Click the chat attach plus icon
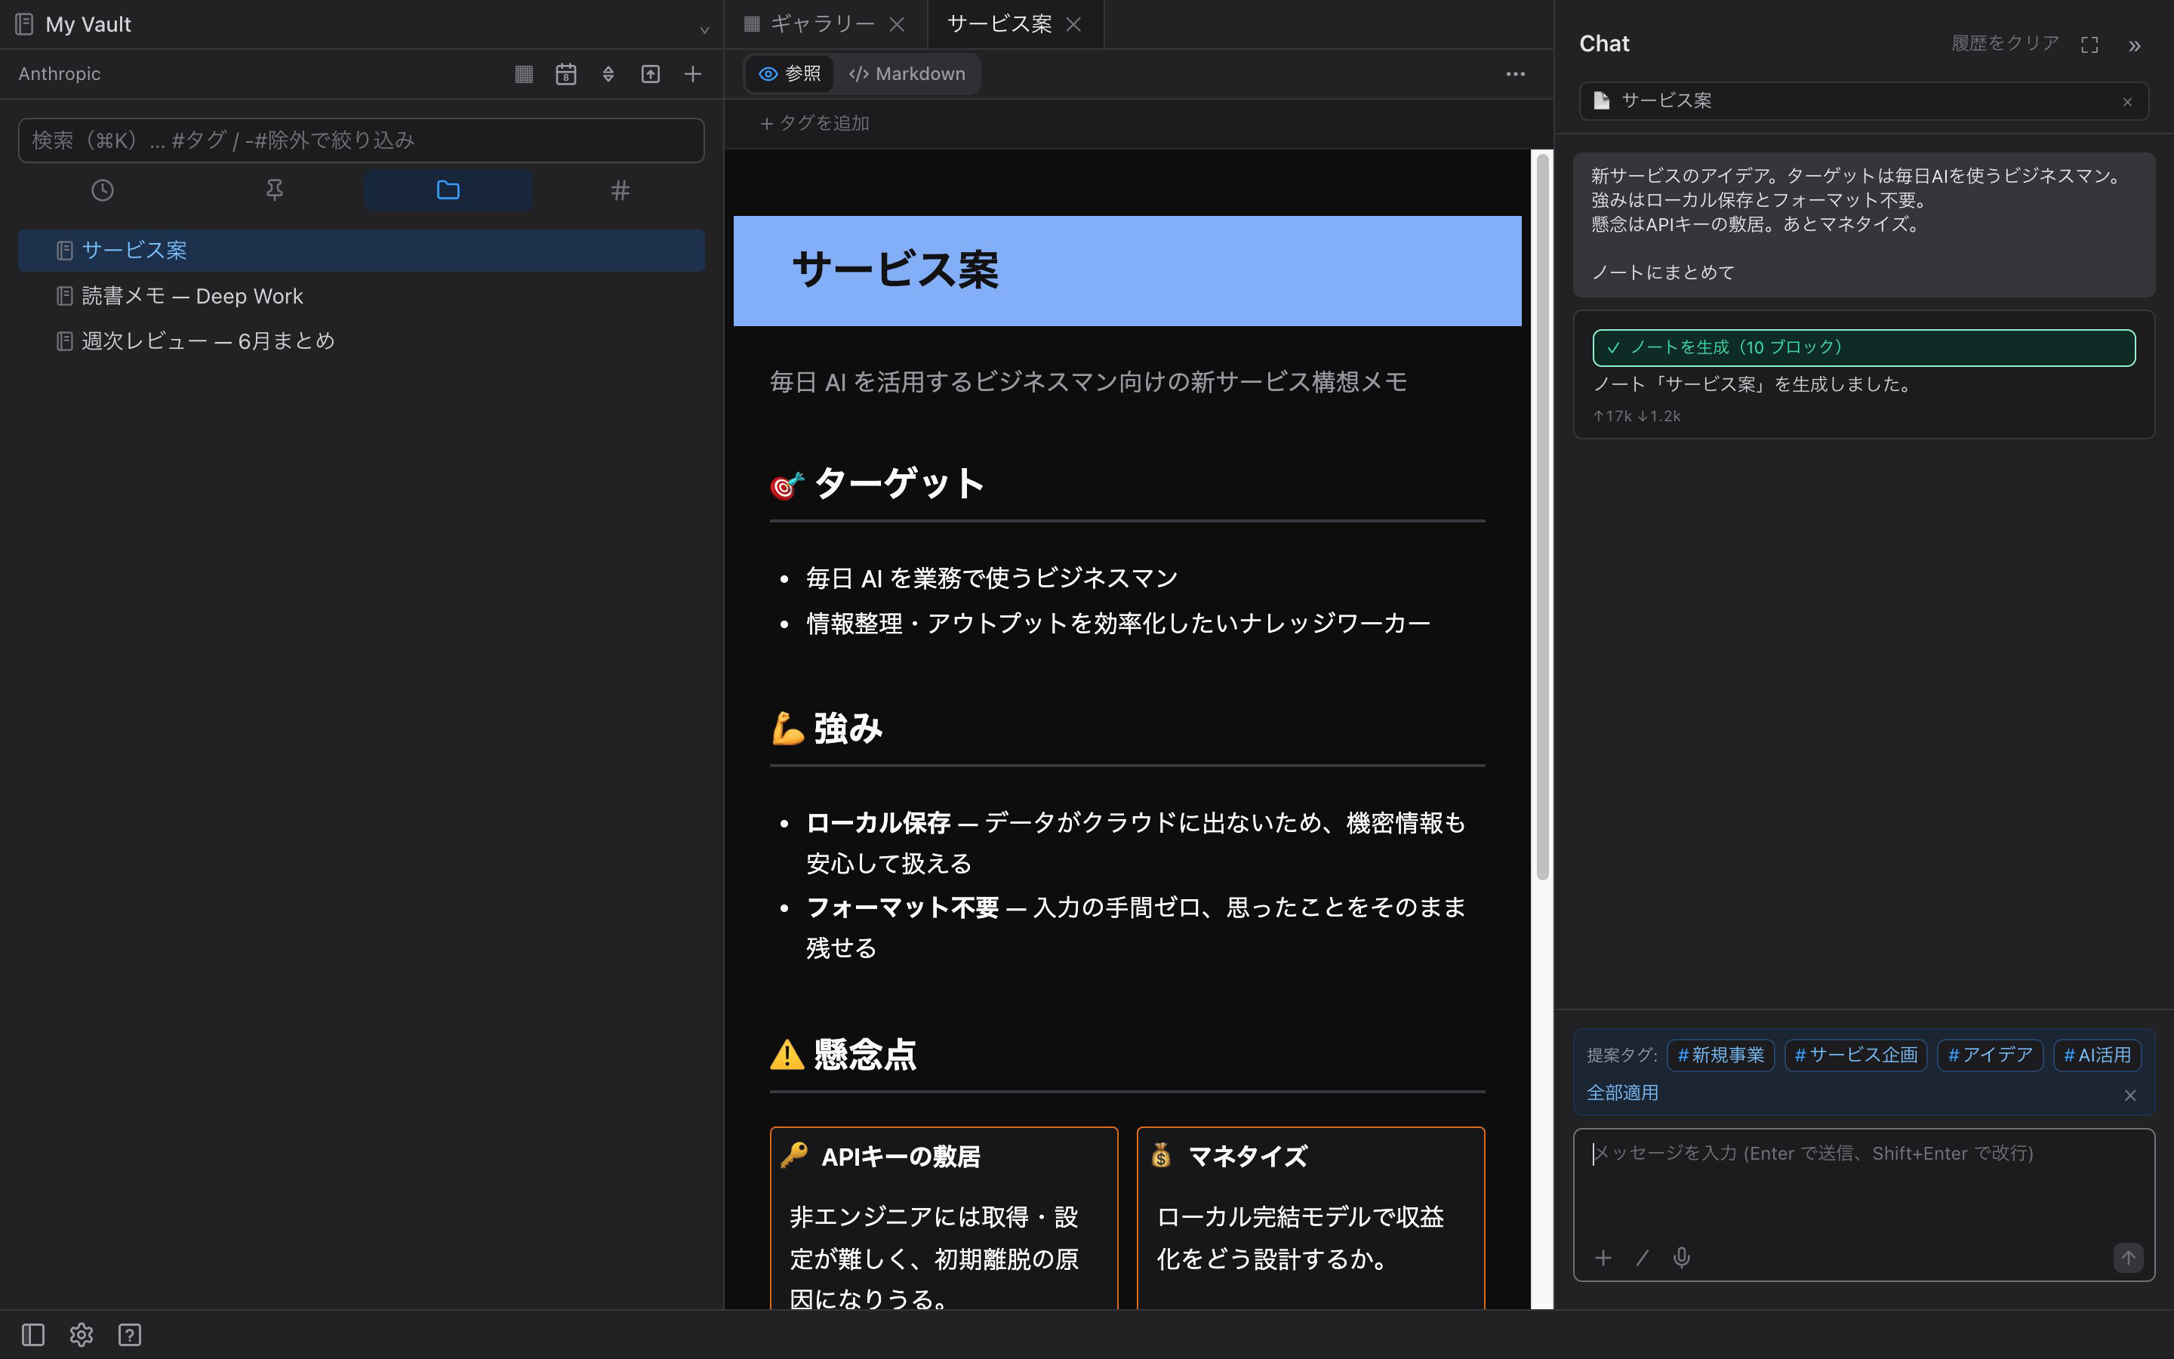 point(1603,1257)
